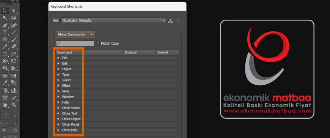Click the Other Object row text
Viewport: 330px width, 138px height.
[71, 119]
